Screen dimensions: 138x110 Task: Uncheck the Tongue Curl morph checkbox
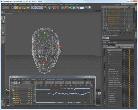(x=104, y=69)
